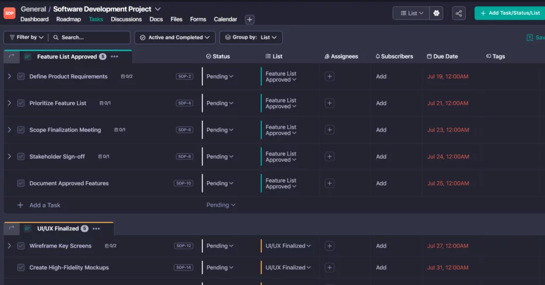This screenshot has width=545, height=285.
Task: Expand Stakeholder Sign-off subtasks
Action: click(x=10, y=157)
